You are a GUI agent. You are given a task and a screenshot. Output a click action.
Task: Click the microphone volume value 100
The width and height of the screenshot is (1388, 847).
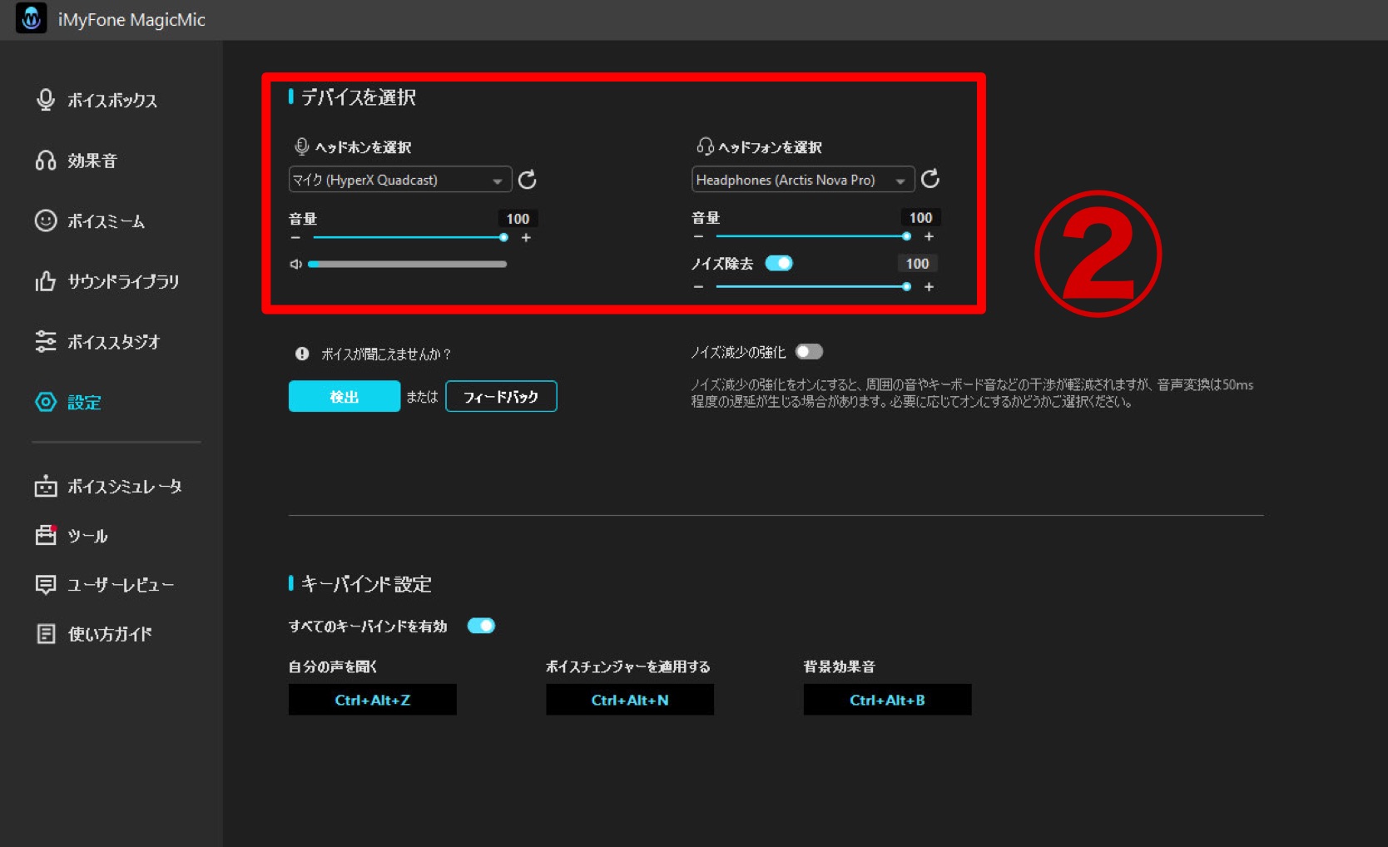coord(518,218)
